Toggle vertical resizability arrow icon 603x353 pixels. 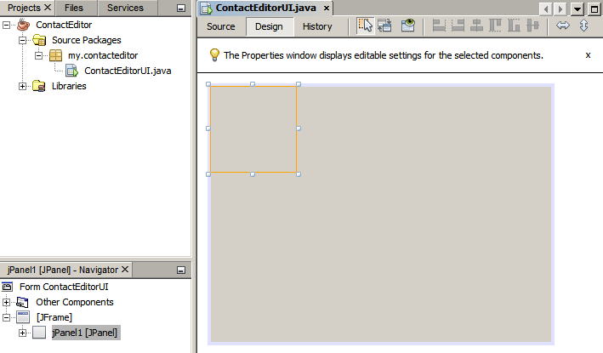pyautogui.click(x=584, y=26)
